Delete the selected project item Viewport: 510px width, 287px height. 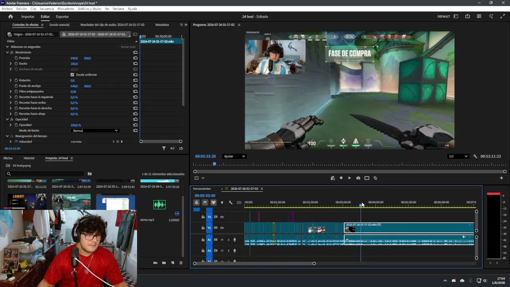tap(181, 263)
